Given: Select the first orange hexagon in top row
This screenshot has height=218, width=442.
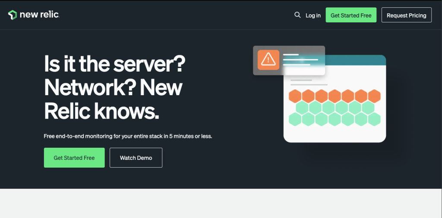Looking at the screenshot, I should coord(295,96).
